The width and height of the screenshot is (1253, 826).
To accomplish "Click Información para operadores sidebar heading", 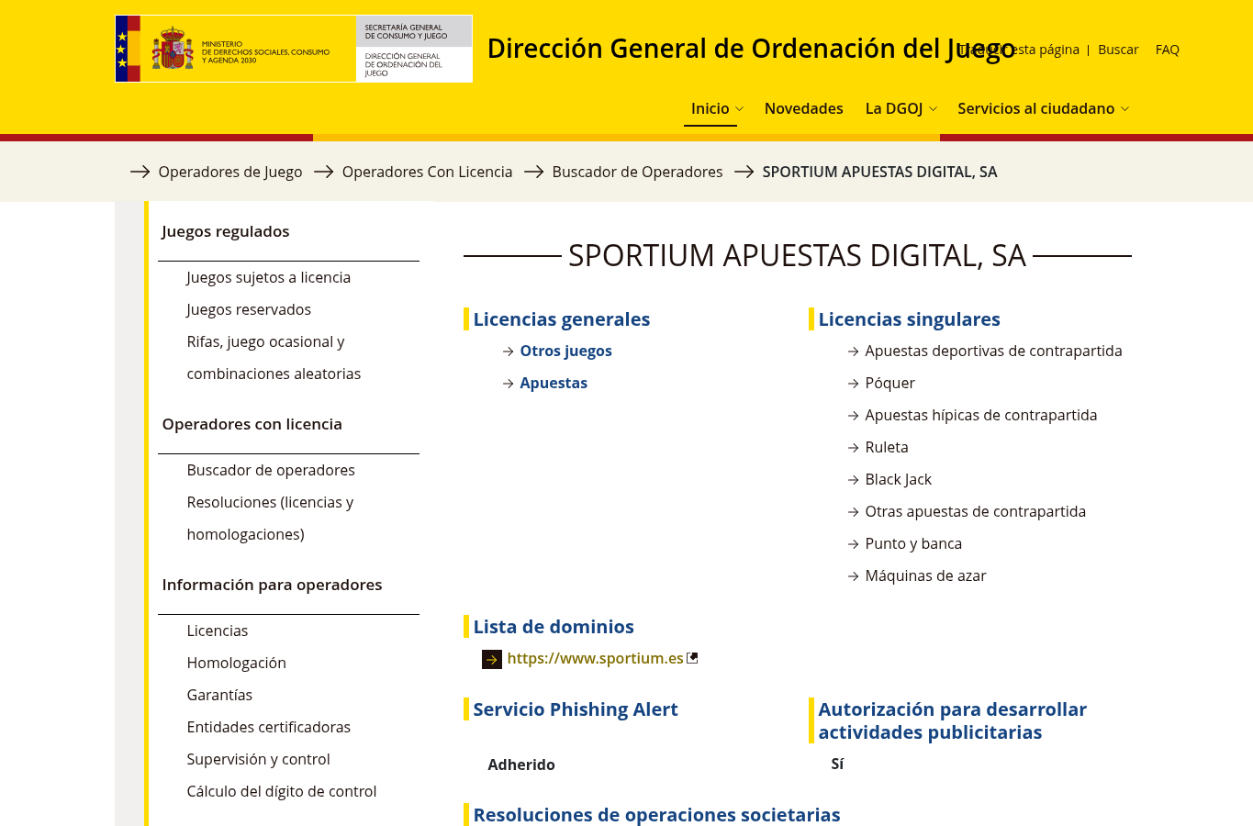I will click(x=272, y=585).
